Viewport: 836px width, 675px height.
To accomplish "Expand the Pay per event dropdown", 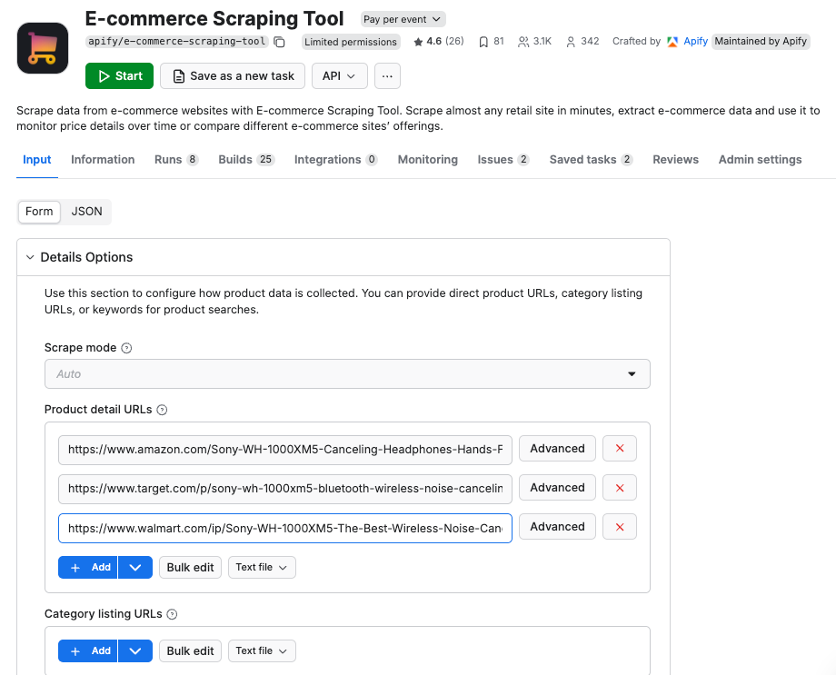I will 402,19.
